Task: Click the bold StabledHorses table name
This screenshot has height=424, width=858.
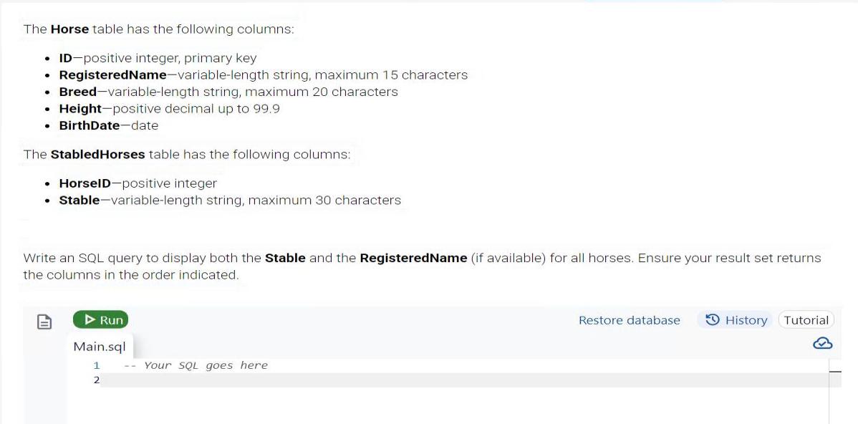Action: tap(97, 155)
